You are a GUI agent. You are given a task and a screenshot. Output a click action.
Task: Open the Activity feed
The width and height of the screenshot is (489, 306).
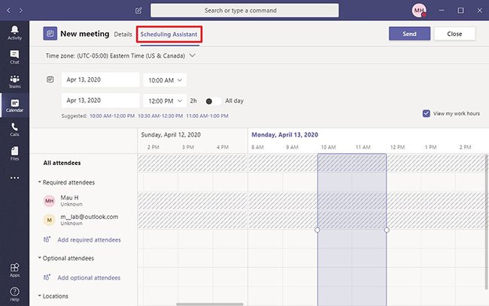[14, 33]
